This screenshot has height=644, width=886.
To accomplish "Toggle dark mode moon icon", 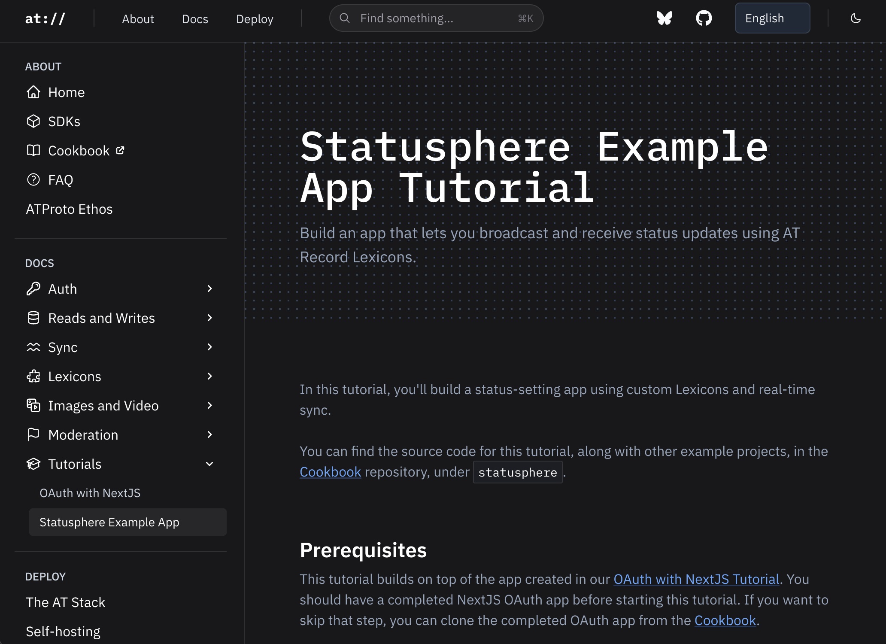I will [x=856, y=18].
